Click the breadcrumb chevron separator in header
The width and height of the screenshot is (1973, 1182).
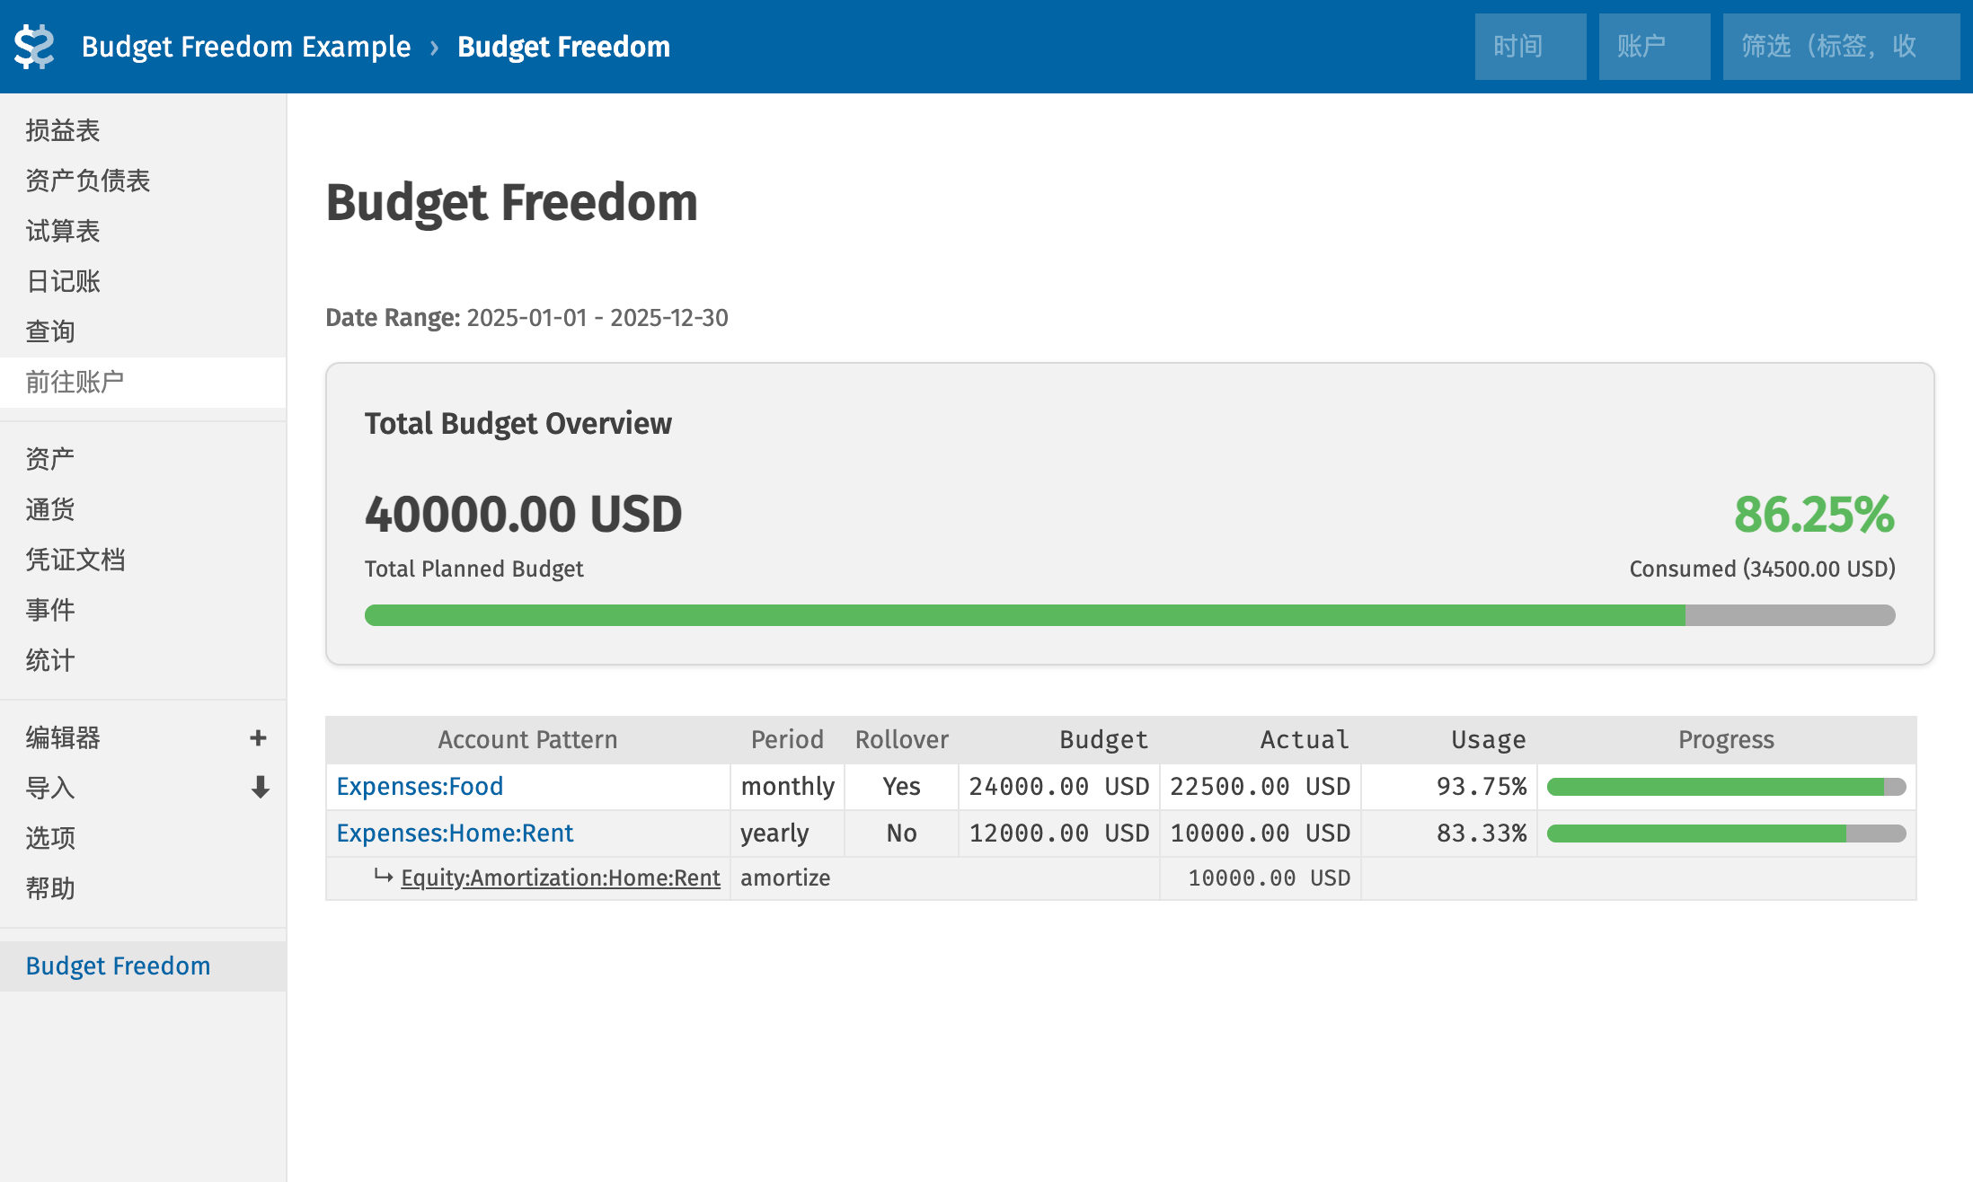434,47
